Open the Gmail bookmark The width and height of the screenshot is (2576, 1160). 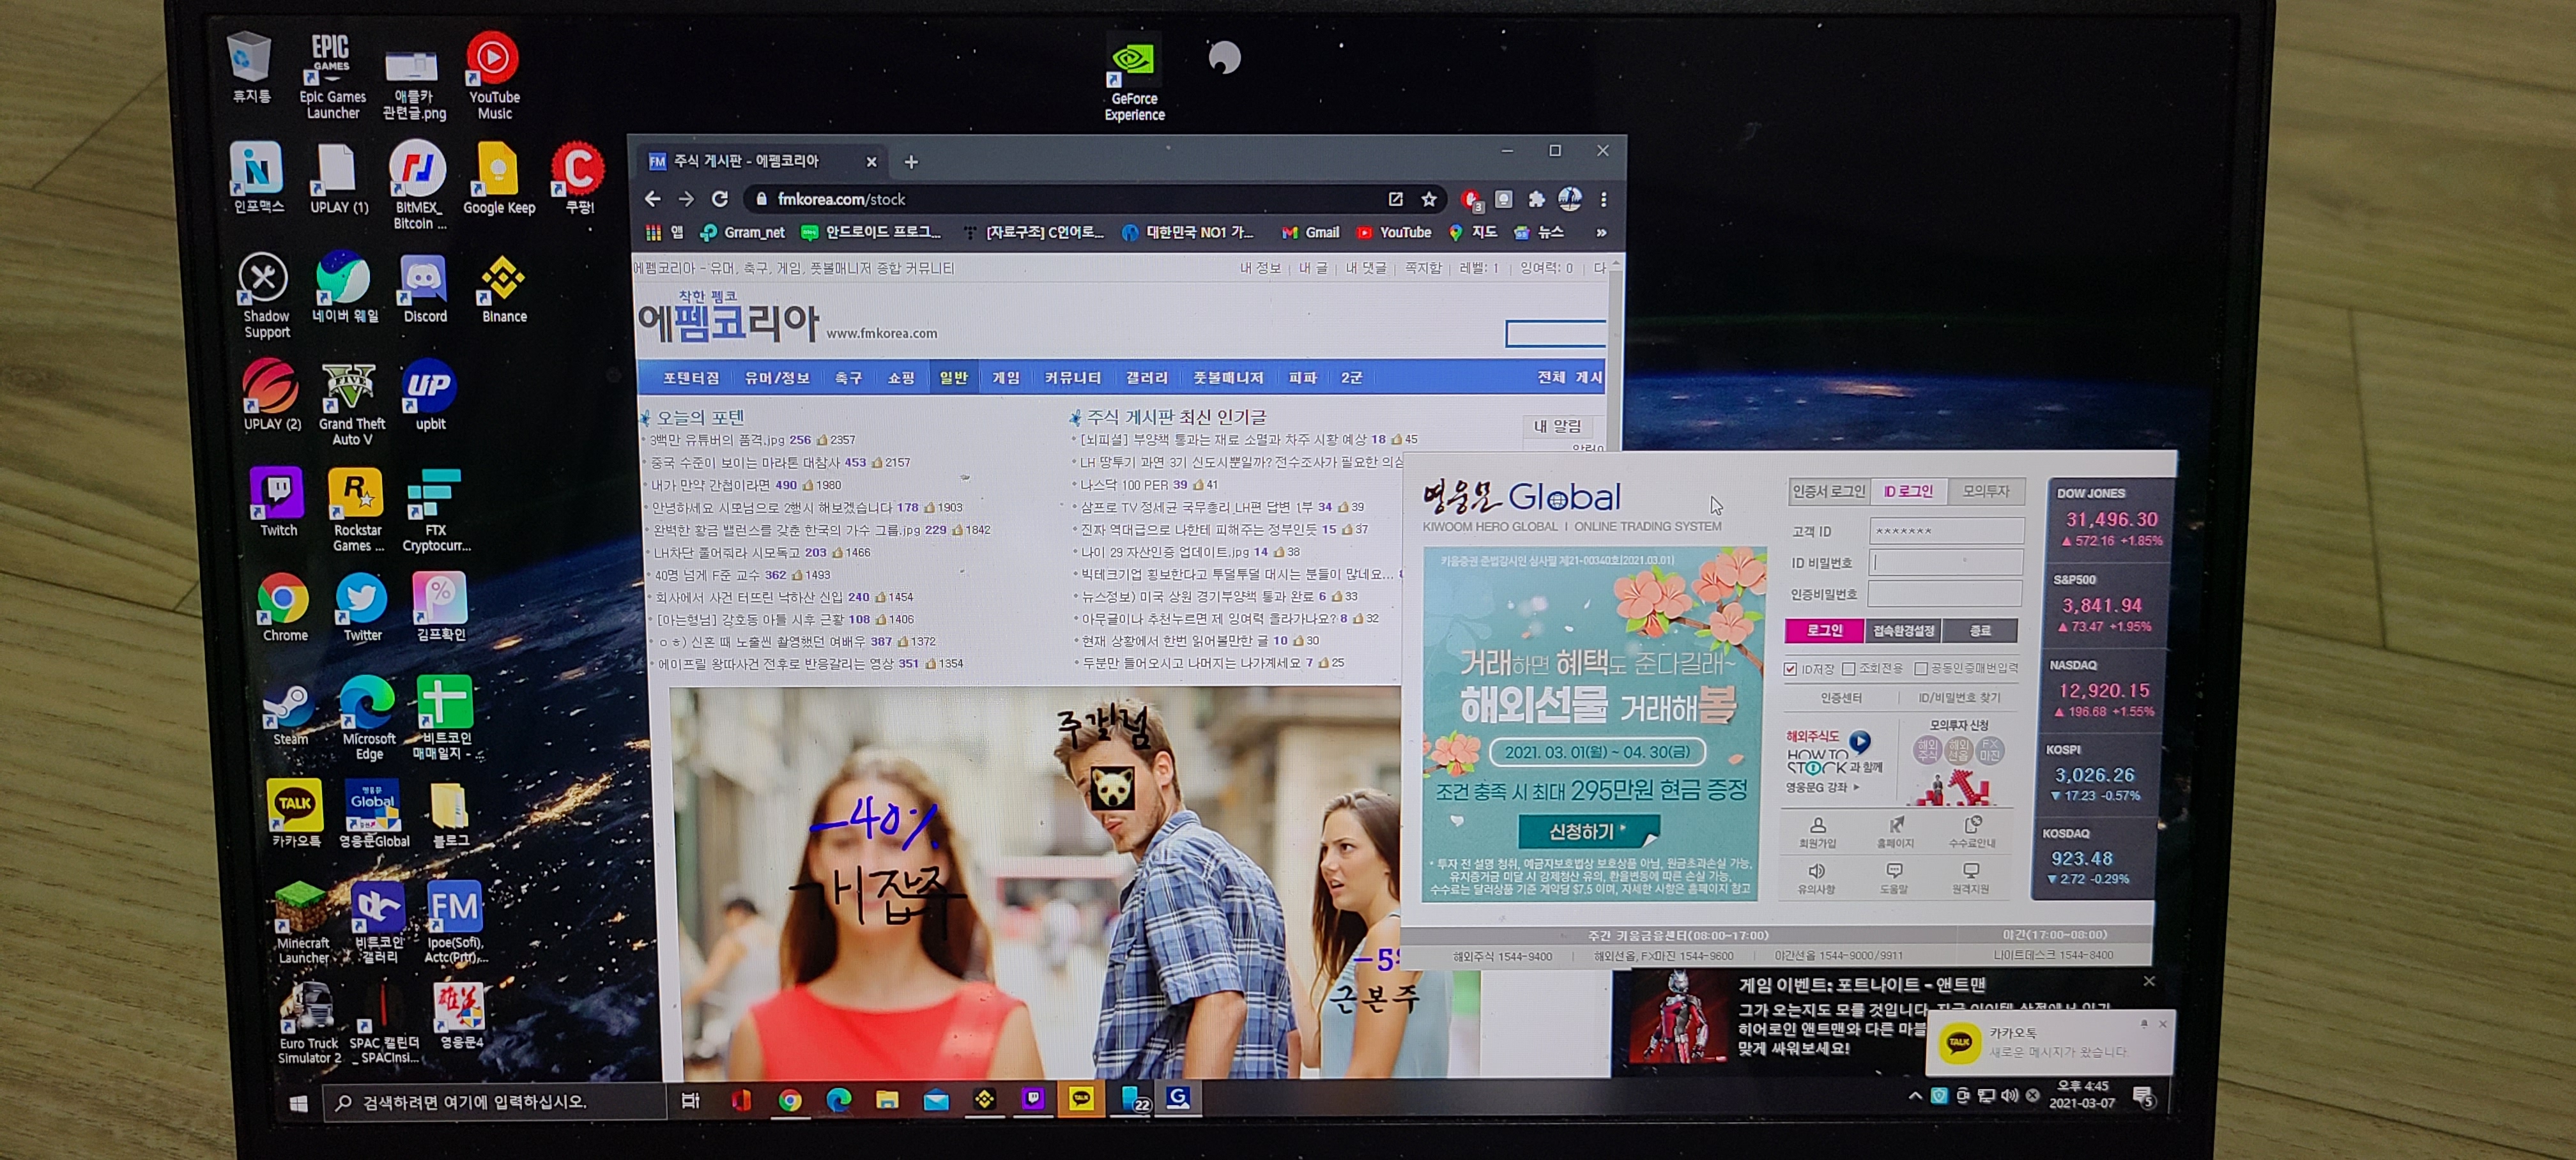click(1311, 232)
